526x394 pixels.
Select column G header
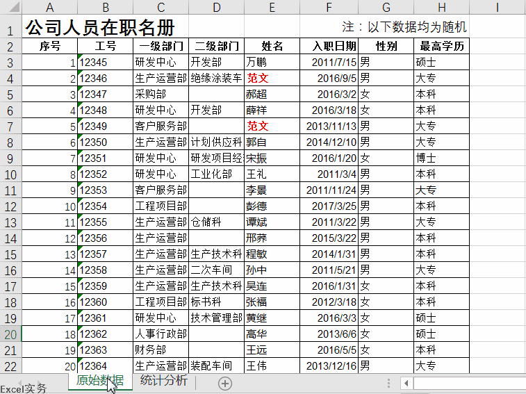(x=386, y=7)
